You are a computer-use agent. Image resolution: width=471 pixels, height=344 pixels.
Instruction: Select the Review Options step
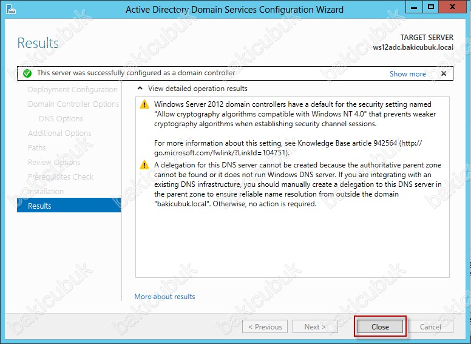point(54,162)
